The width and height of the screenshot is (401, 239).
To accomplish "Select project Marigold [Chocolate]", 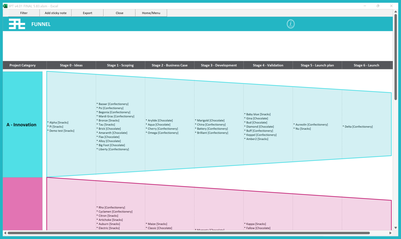I will click(210, 121).
